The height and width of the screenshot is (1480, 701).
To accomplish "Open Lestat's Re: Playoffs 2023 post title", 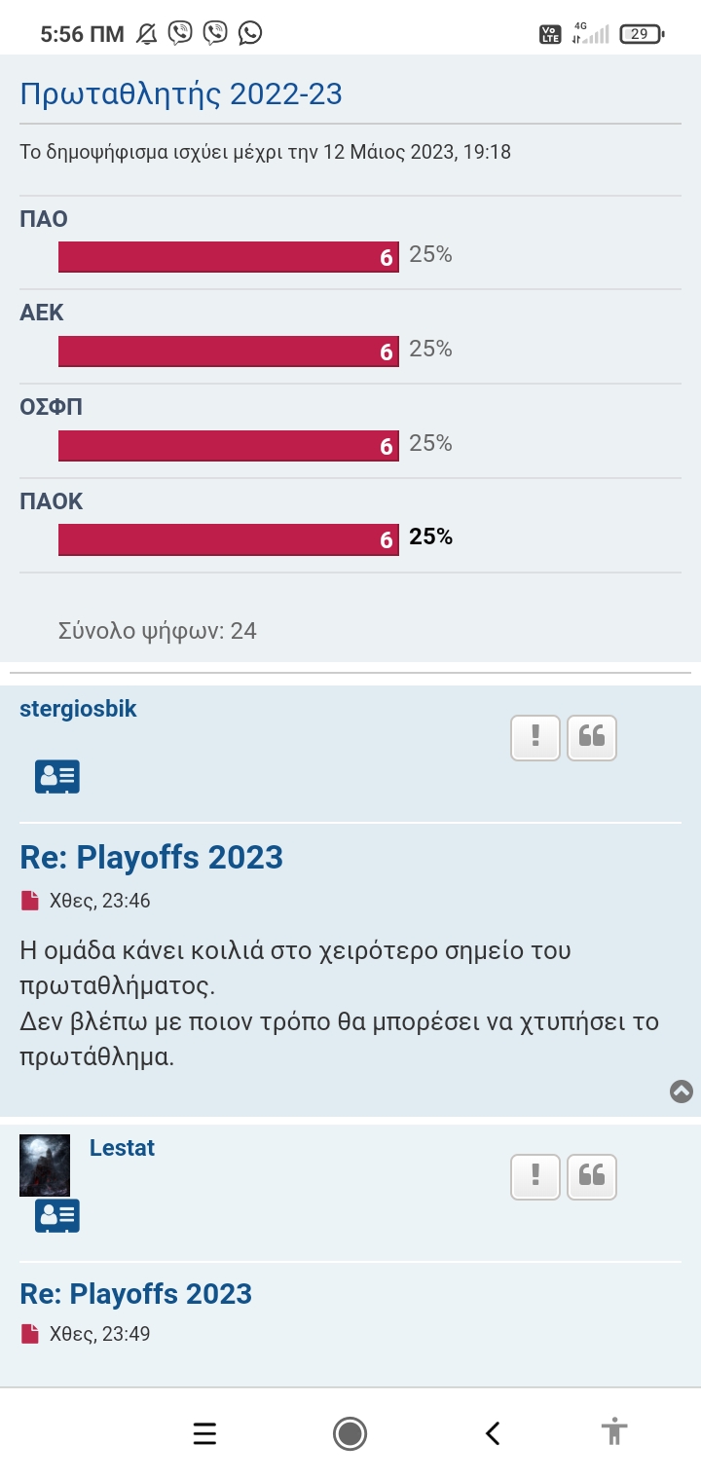I will click(135, 1294).
